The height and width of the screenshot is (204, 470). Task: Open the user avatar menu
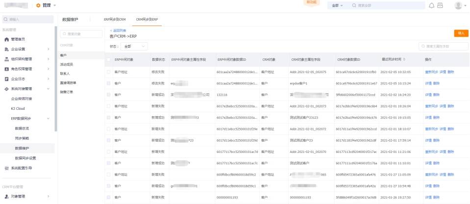pos(458,5)
